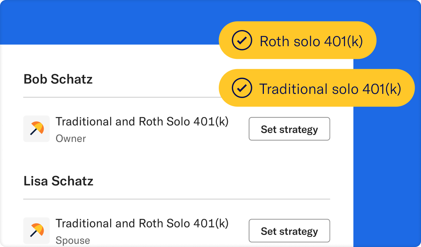The image size is (421, 247).
Task: Click the Spouse role label
Action: point(73,240)
